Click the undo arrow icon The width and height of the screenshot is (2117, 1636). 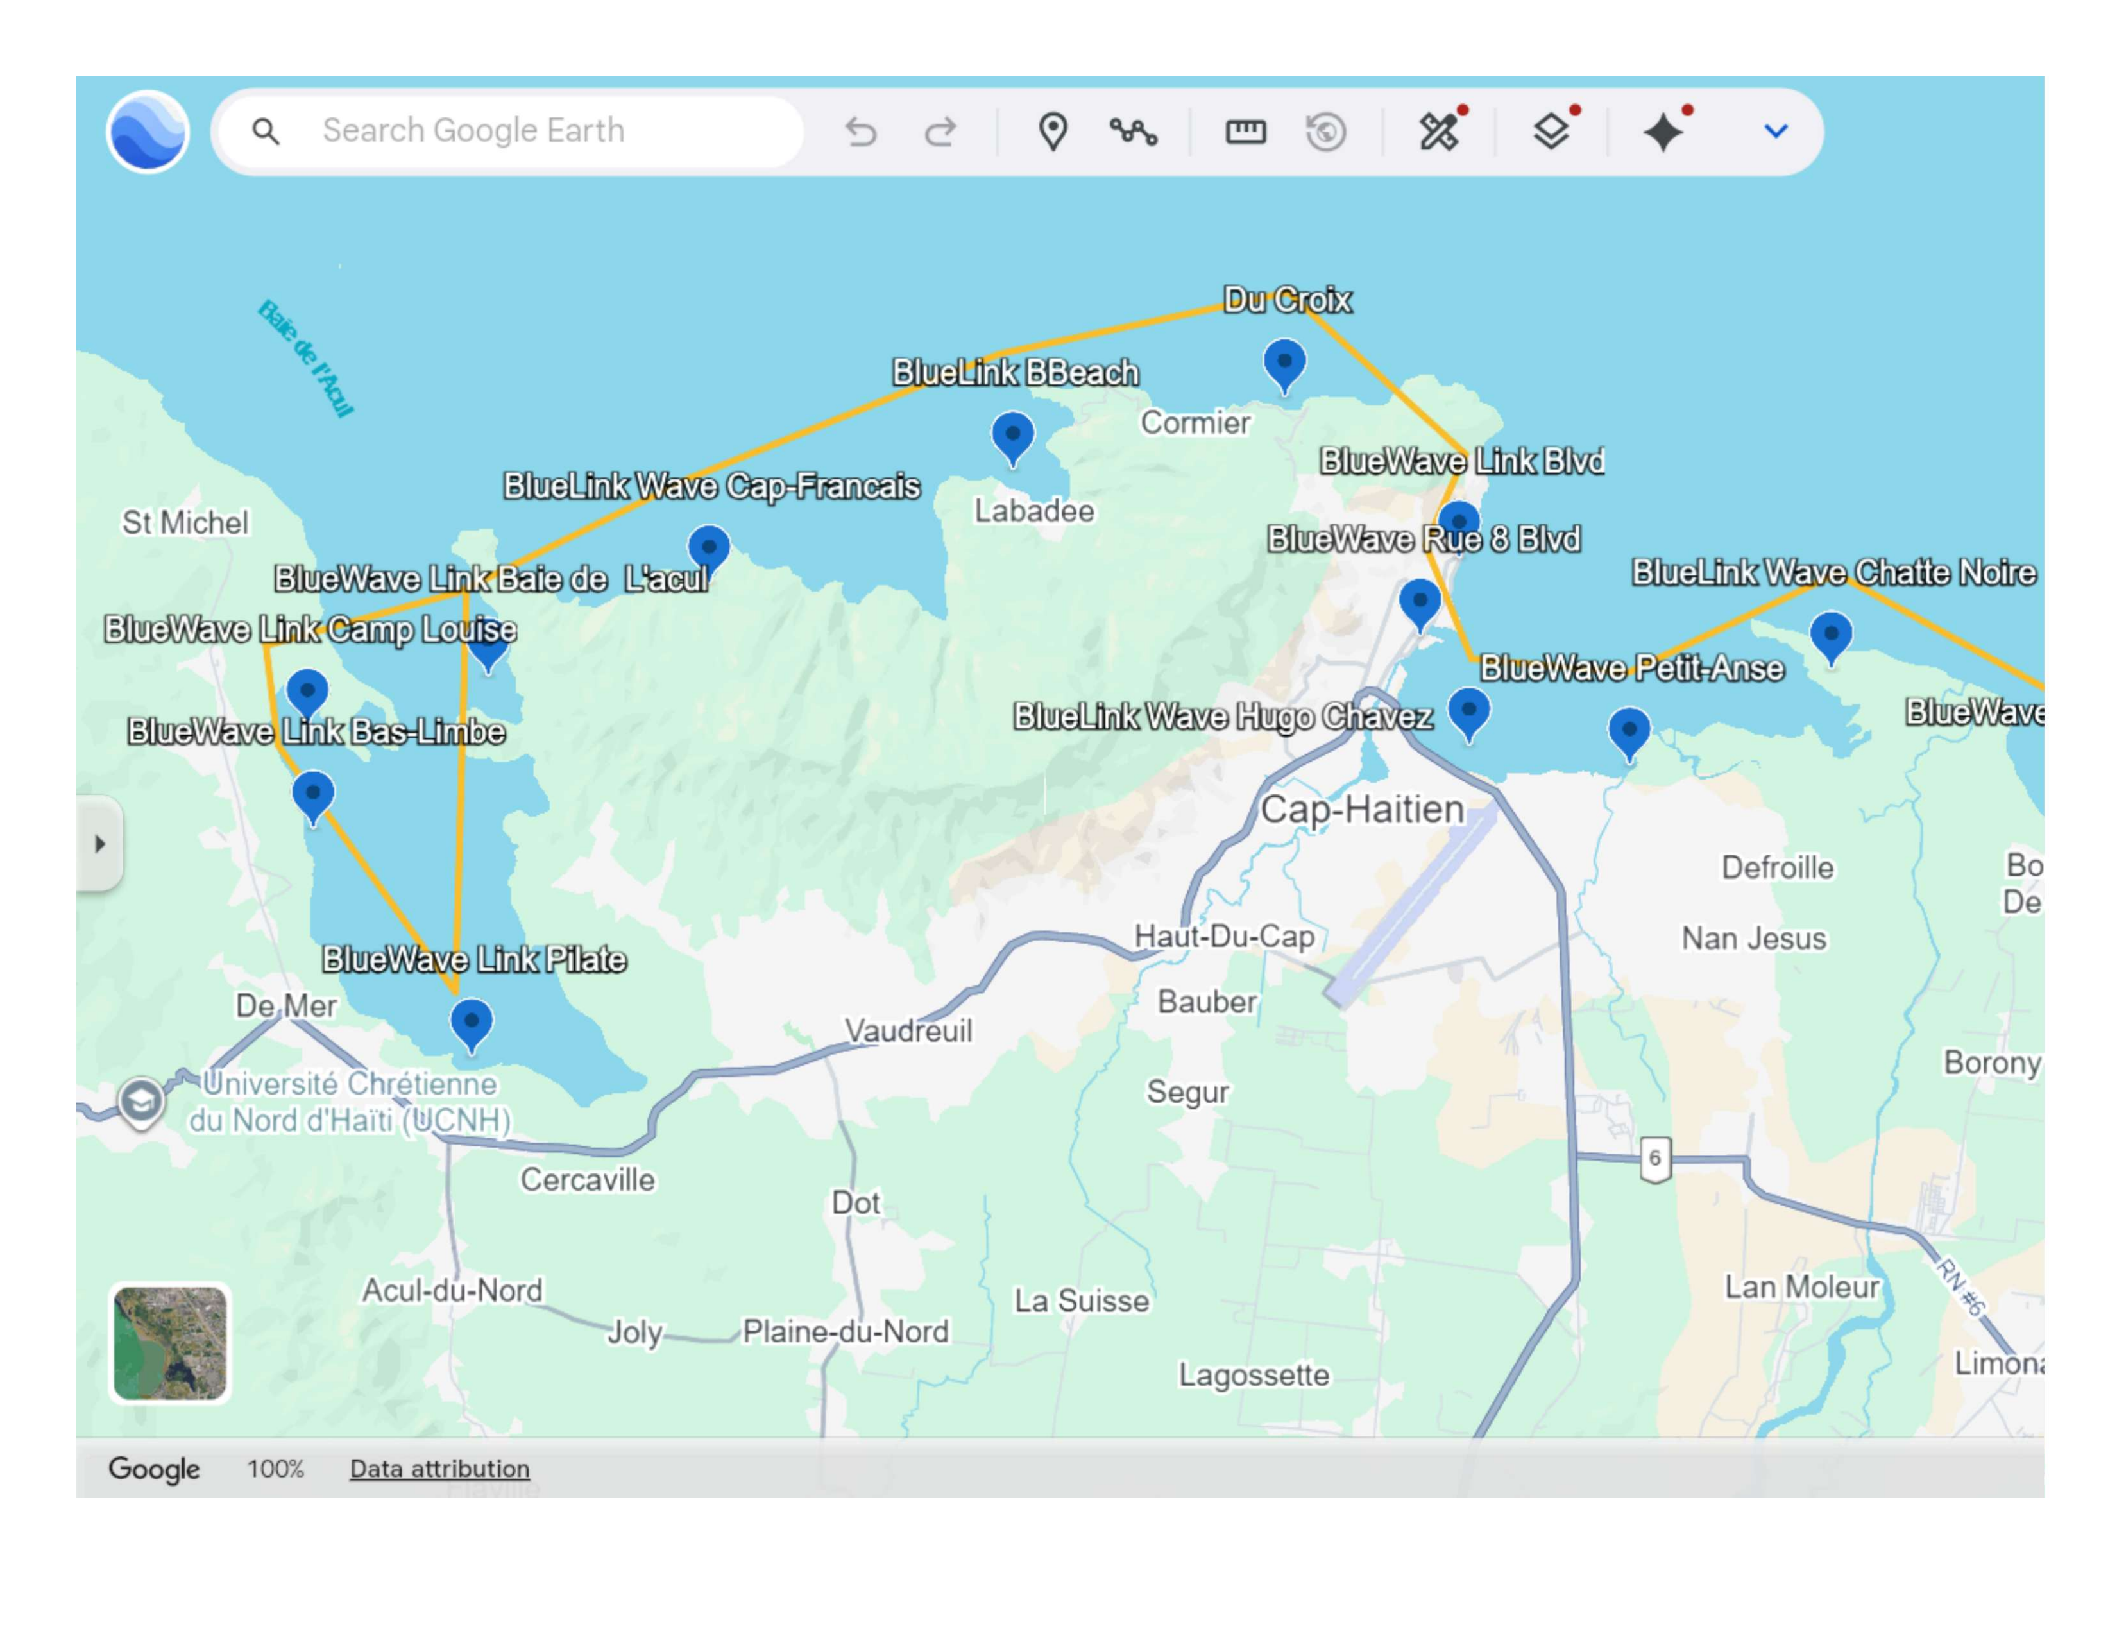(860, 131)
